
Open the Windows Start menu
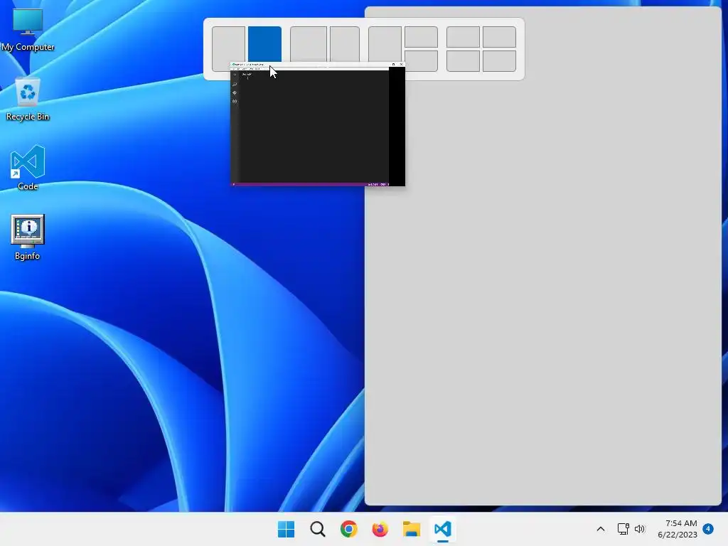286,529
